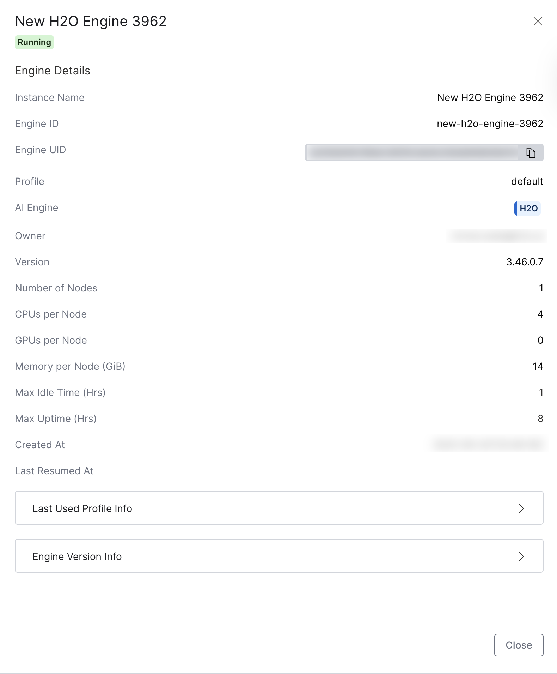Click the Instance Name value text
The width and height of the screenshot is (557, 674).
coord(490,97)
